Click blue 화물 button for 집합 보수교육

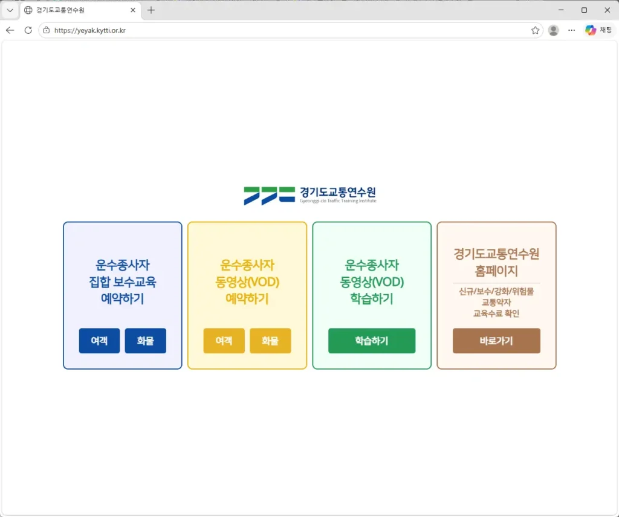tap(145, 341)
